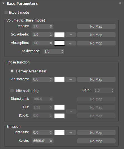124x149 pixels.
Task: Select the Mie scattering radio button
Action: (12, 91)
